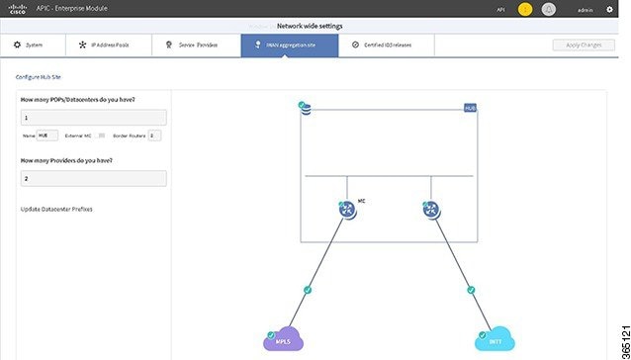
Task: Click the Apply Changes button
Action: [584, 45]
